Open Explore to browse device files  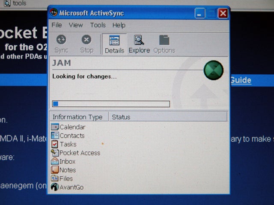(x=139, y=44)
